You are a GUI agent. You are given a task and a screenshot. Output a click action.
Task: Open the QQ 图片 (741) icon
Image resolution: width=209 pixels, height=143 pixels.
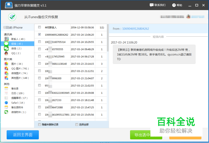[6, 69]
